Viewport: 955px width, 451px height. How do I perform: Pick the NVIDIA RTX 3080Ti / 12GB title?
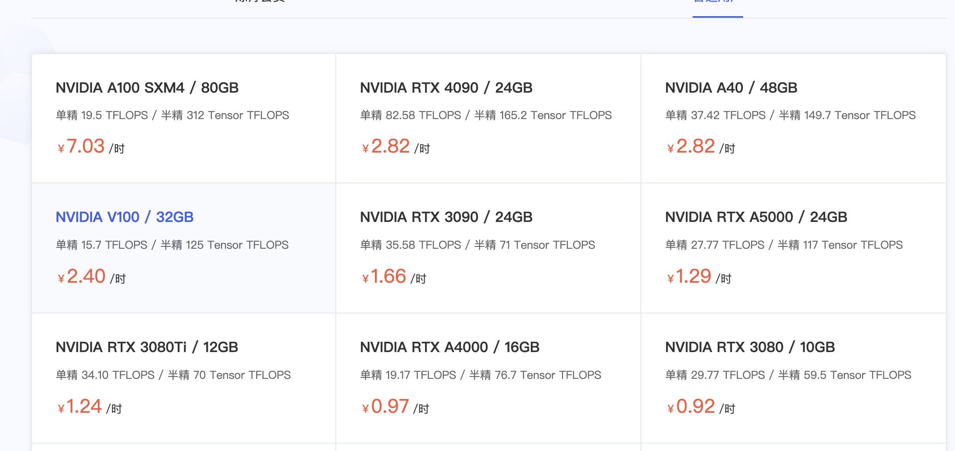tap(147, 347)
